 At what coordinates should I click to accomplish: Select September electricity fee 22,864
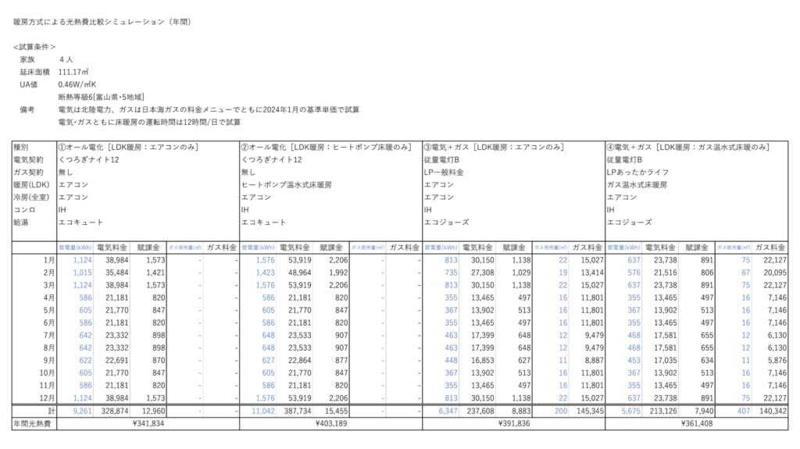(299, 361)
